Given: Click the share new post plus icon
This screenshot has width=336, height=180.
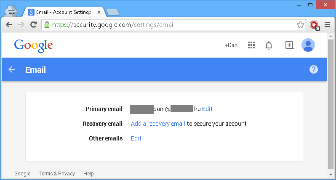Looking at the screenshot, I should pos(290,45).
